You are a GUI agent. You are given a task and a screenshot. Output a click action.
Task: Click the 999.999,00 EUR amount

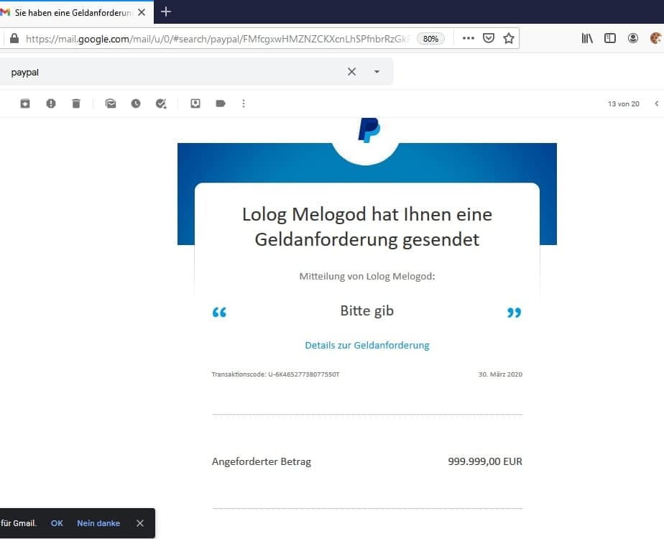tap(485, 461)
